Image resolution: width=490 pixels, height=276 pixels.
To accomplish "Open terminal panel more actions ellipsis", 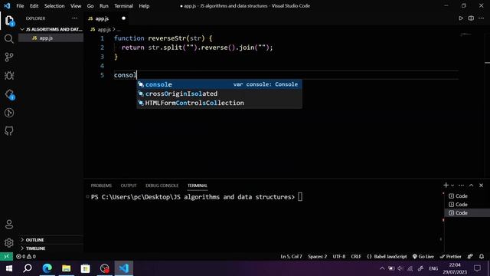I will tap(461, 186).
